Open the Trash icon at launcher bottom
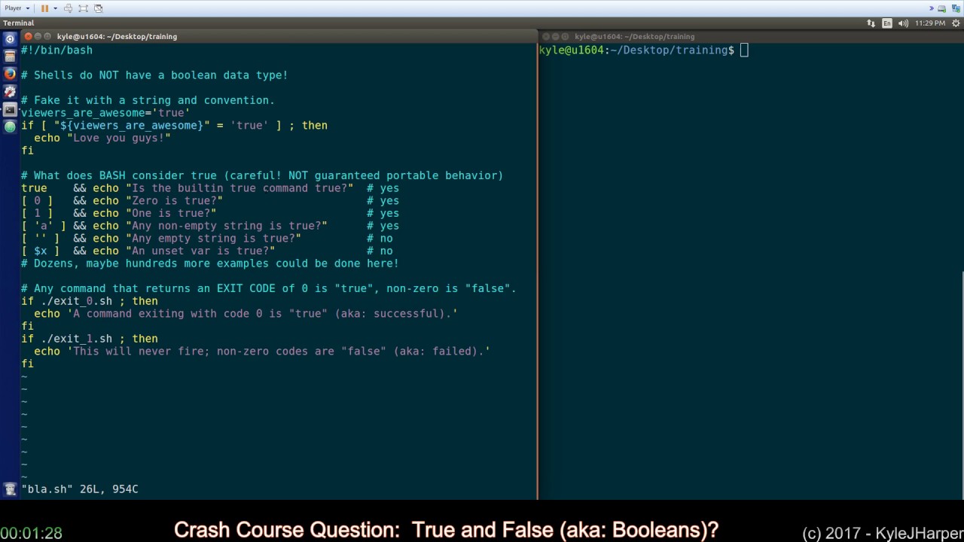Image resolution: width=964 pixels, height=542 pixels. pos(10,489)
